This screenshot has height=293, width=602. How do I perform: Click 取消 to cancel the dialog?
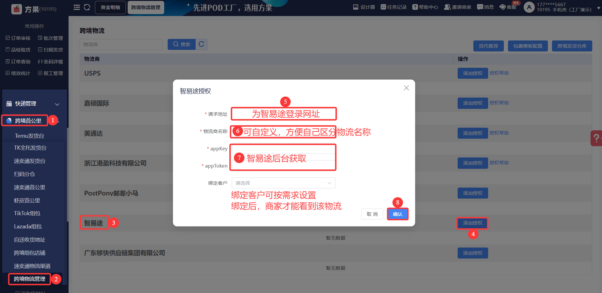tap(372, 214)
